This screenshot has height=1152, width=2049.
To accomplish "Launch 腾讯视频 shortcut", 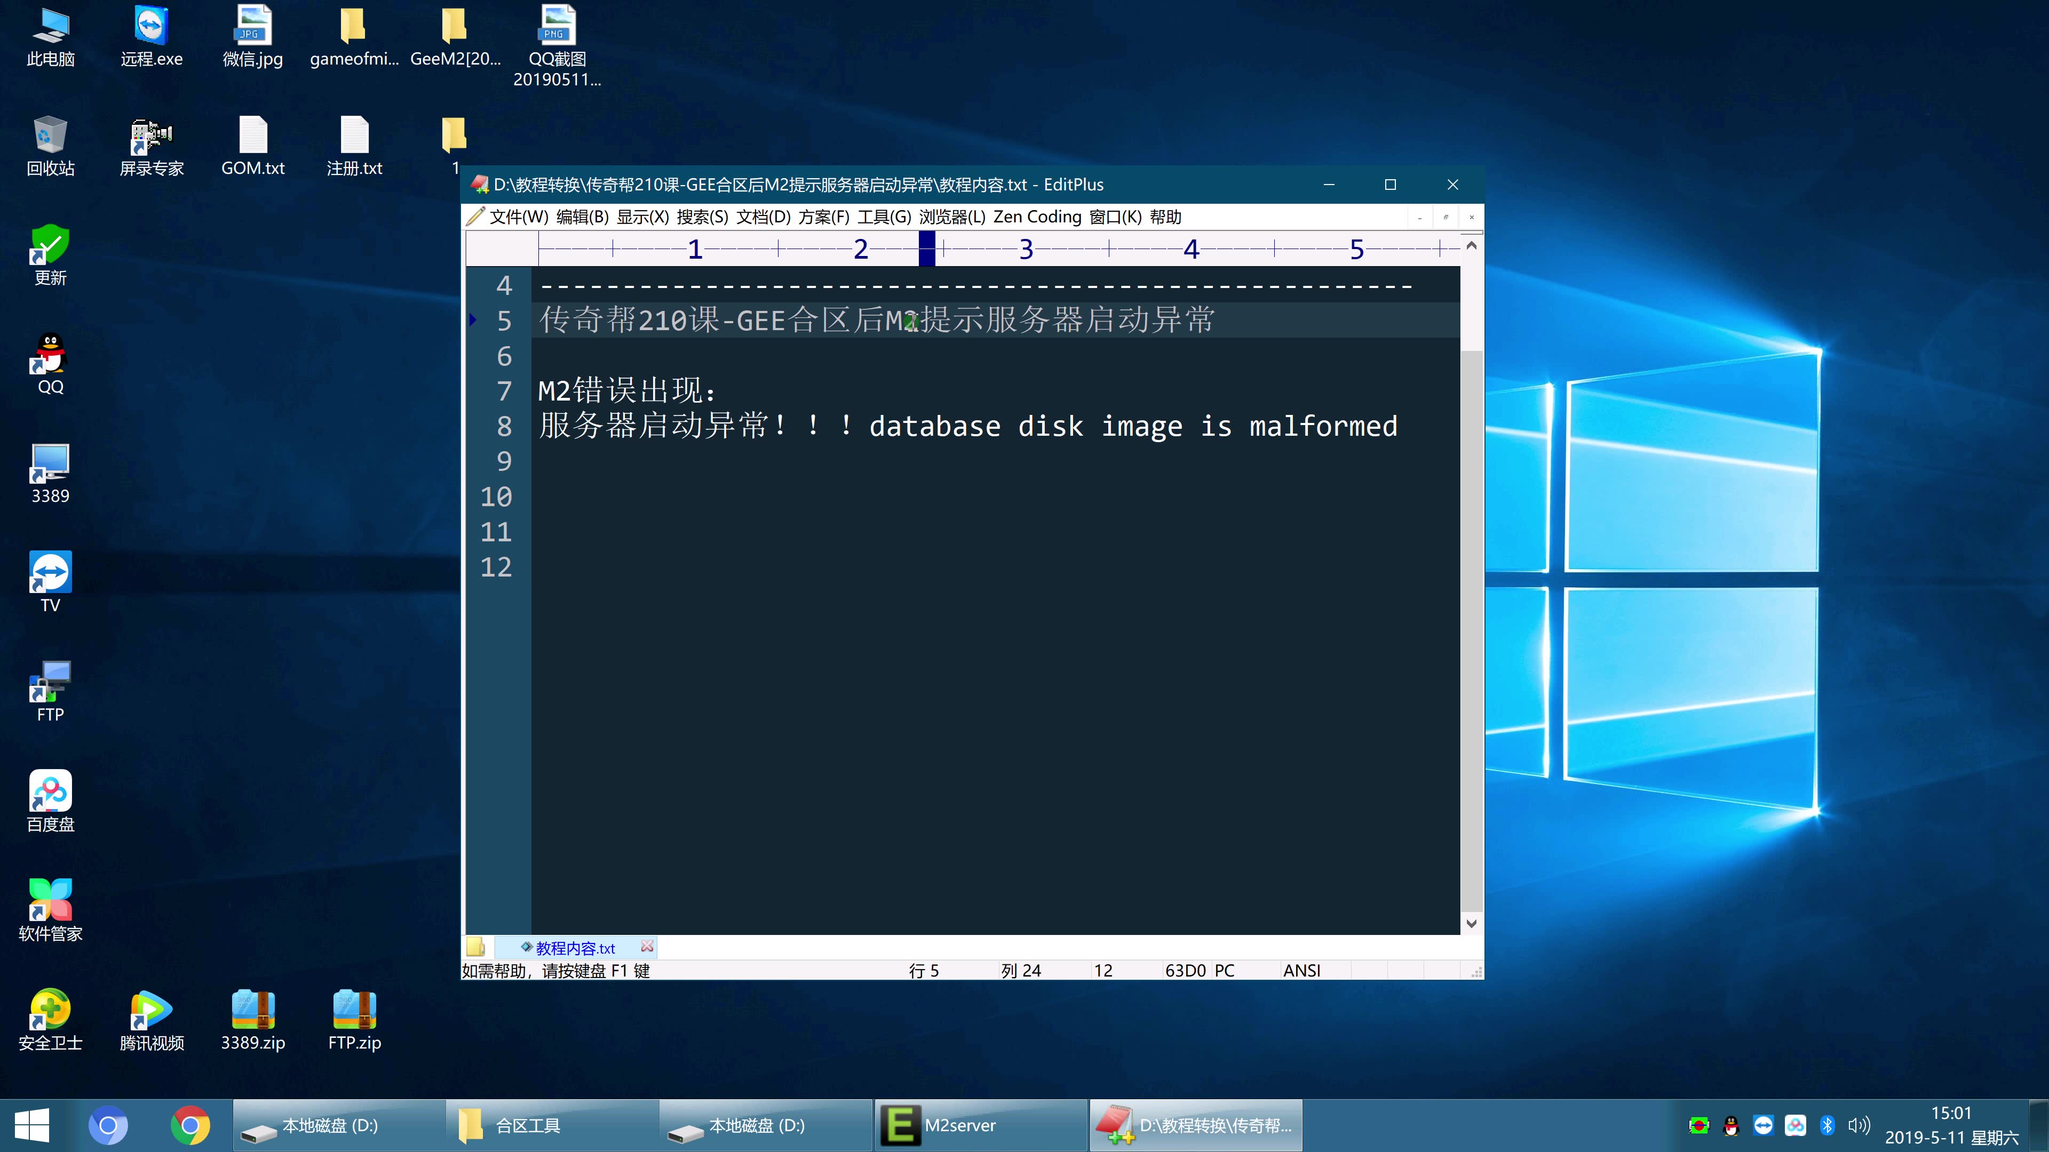I will coord(151,1020).
